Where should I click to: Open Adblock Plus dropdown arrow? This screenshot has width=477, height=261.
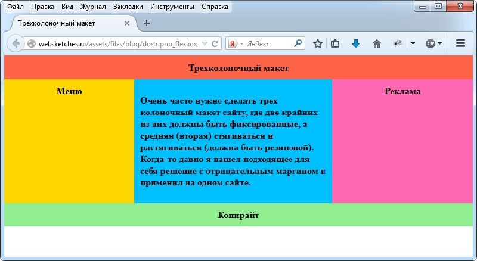point(439,44)
